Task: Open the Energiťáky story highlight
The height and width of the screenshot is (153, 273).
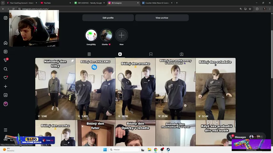Action: coord(91,35)
